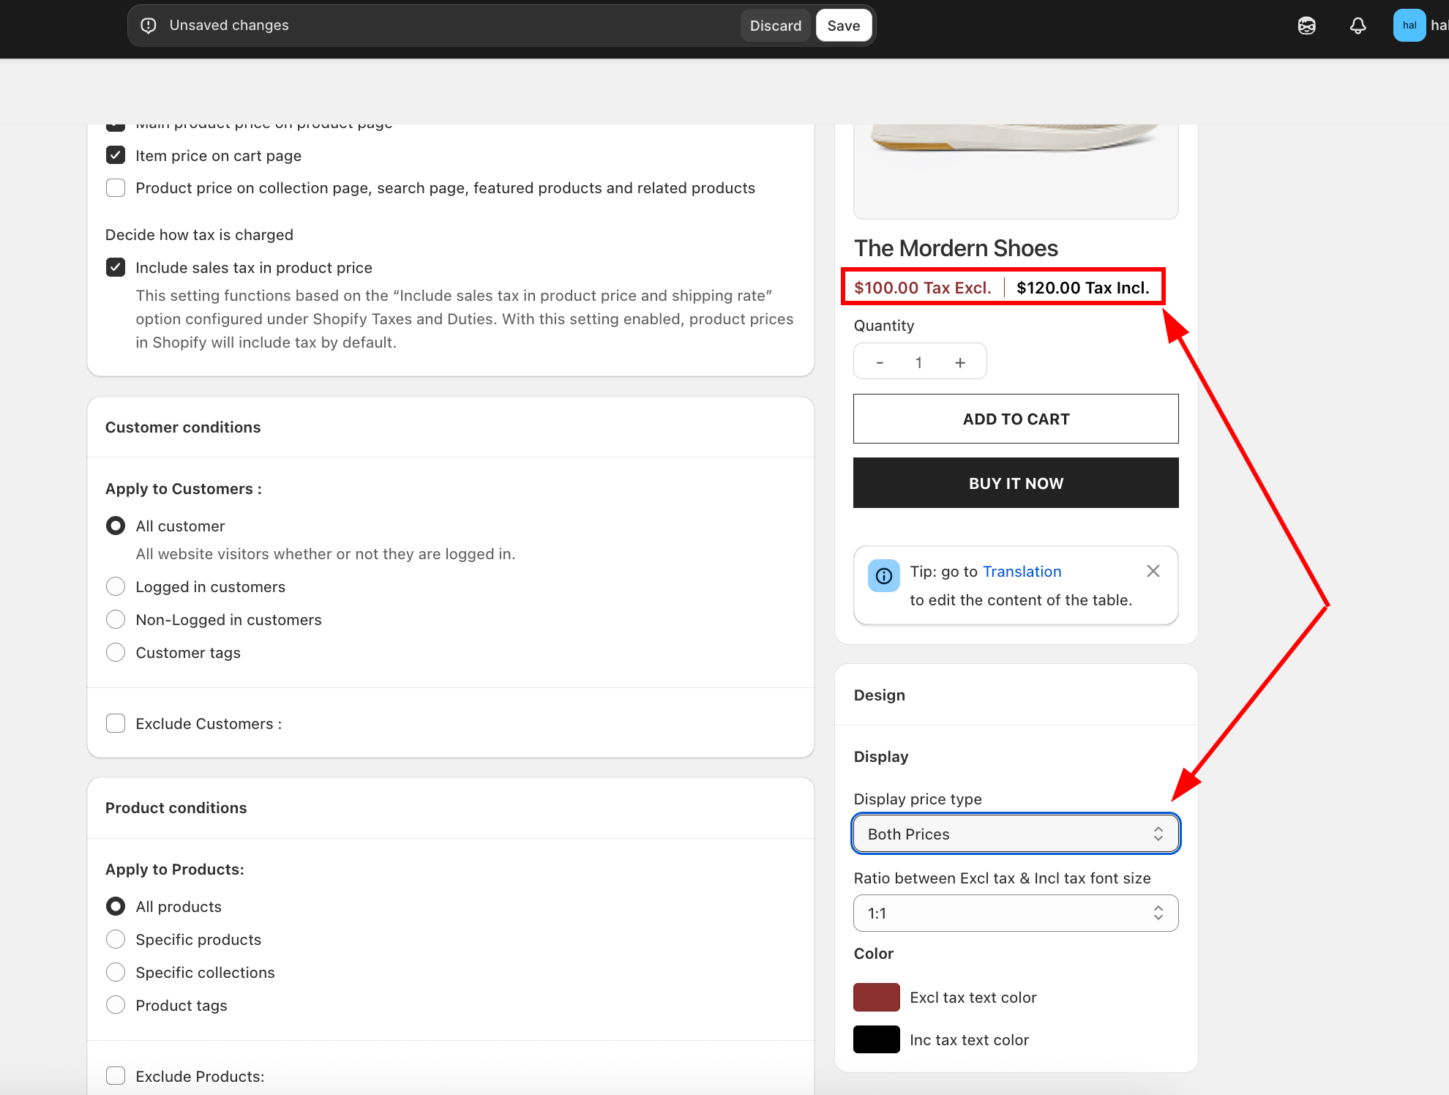Uncheck Item price on cart page

pos(116,155)
